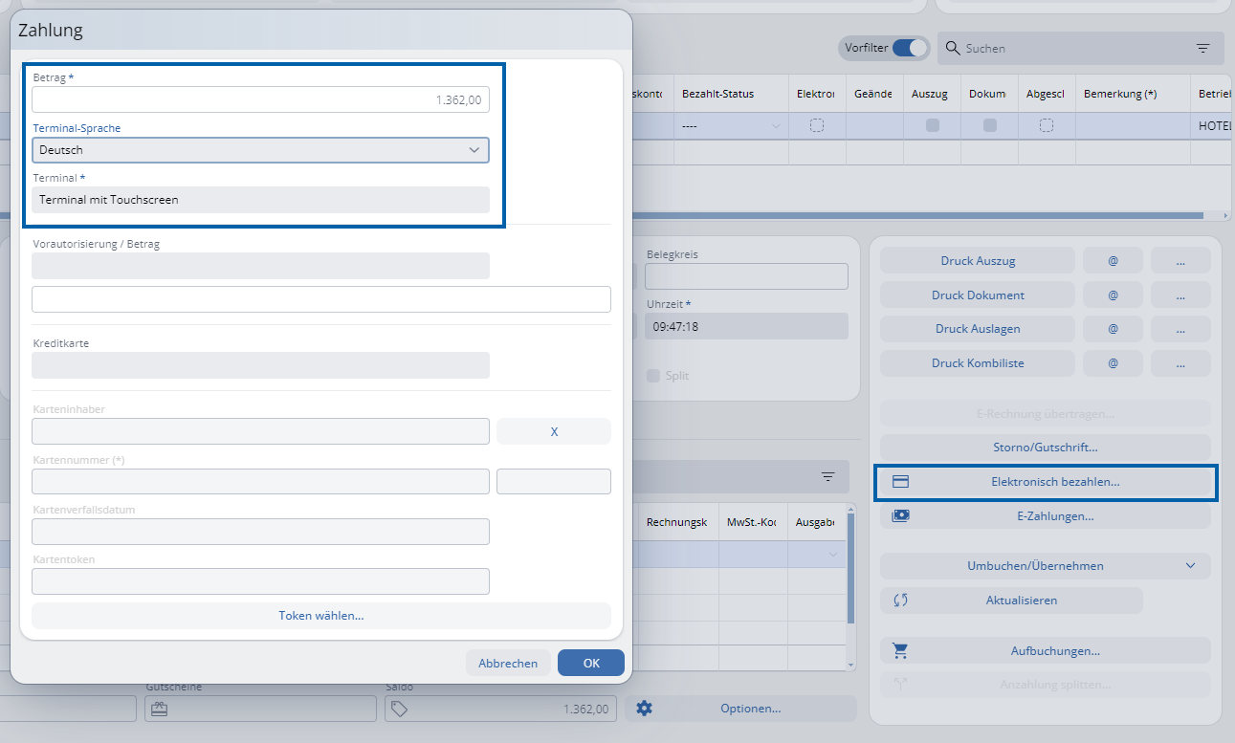Click the shopping cart icon on Aufbuchungen

click(x=900, y=651)
